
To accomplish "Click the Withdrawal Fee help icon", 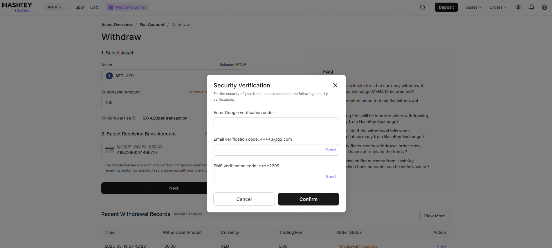I will pyautogui.click(x=134, y=118).
